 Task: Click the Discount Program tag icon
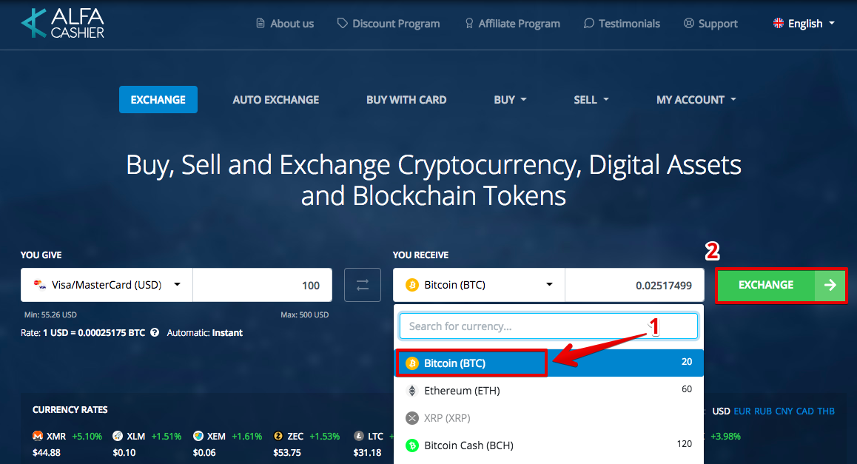pyautogui.click(x=342, y=23)
